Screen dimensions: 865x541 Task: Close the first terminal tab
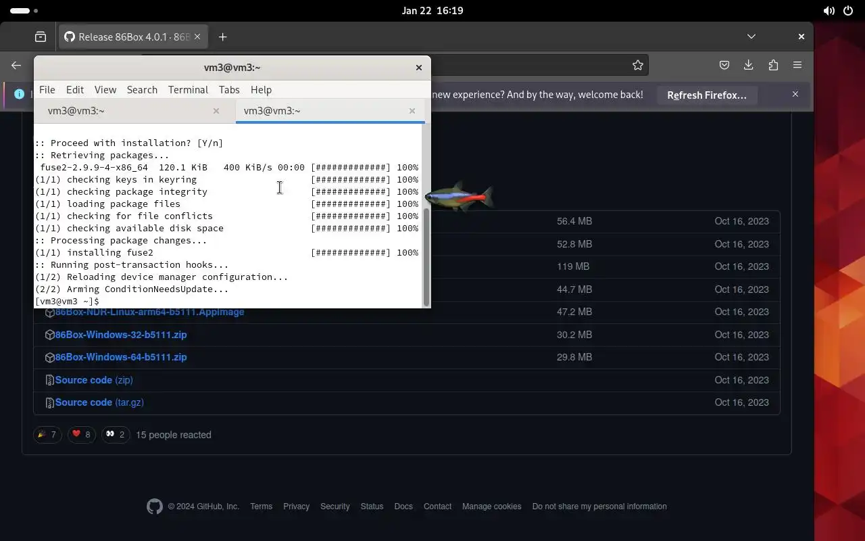coord(216,111)
